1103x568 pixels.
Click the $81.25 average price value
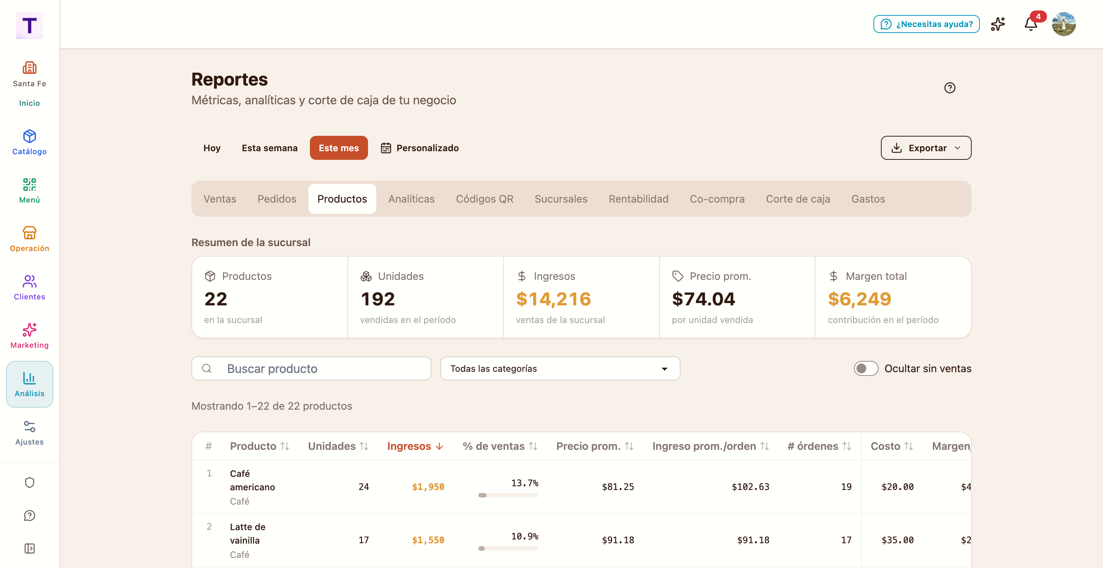coord(618,487)
